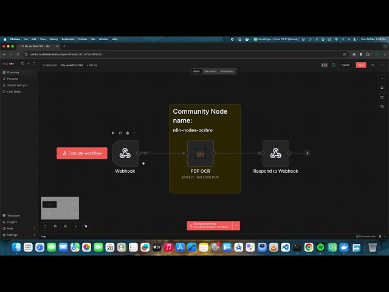
Task: Zoom out of the canvas
Action: (66, 226)
